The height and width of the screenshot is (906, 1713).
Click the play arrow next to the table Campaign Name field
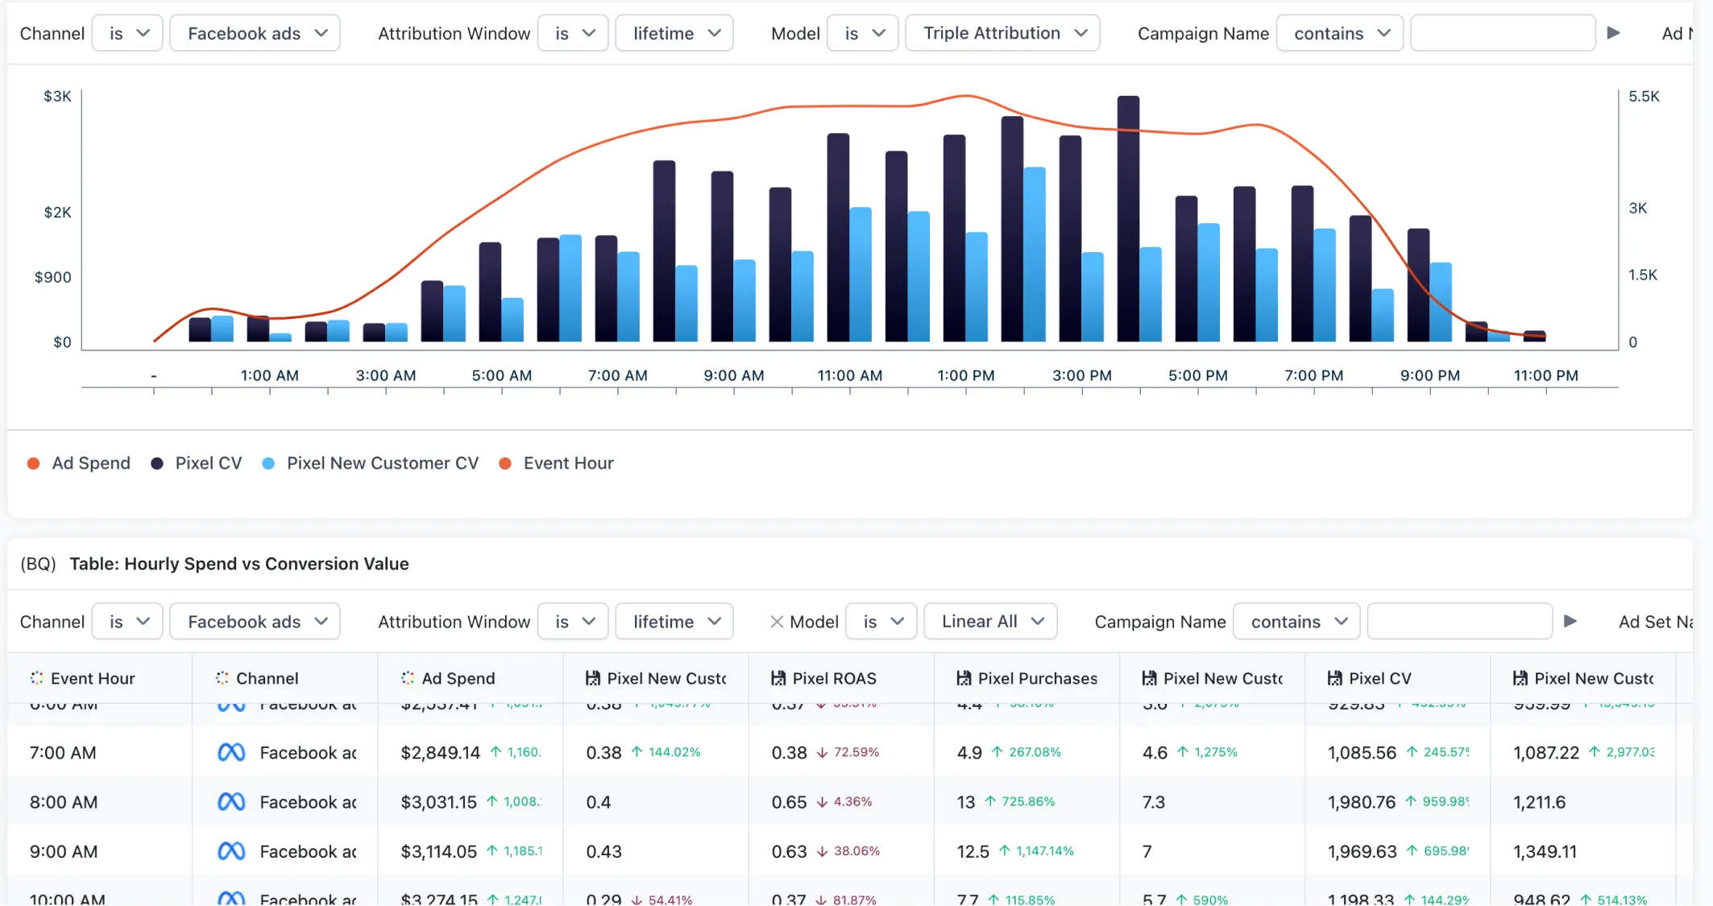point(1570,621)
